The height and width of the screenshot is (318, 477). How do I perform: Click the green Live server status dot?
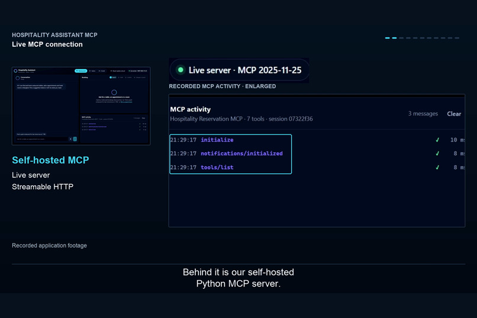click(181, 70)
